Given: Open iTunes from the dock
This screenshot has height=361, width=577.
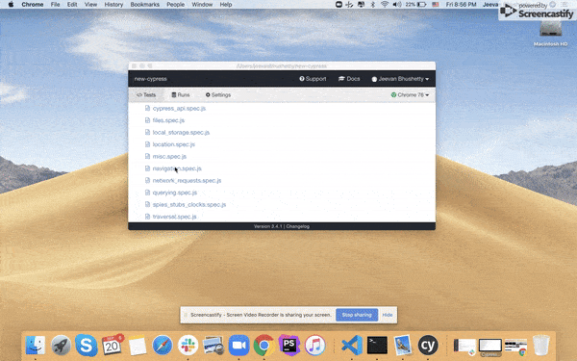Looking at the screenshot, I should [x=314, y=346].
